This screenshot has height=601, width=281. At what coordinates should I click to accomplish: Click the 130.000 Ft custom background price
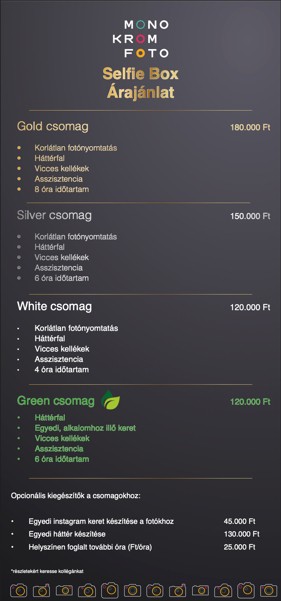coord(242,534)
